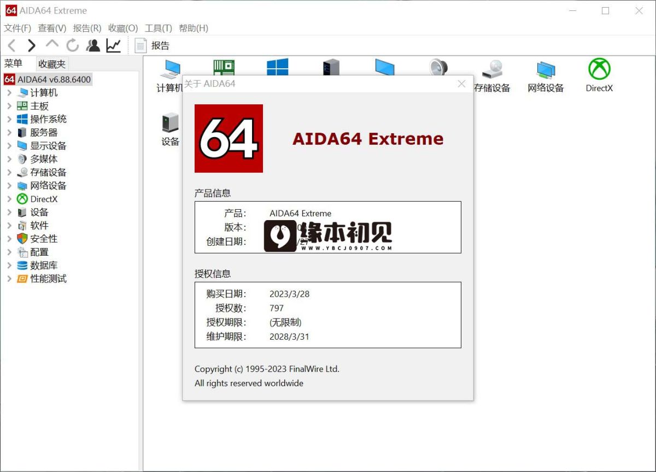Image resolution: width=656 pixels, height=472 pixels.
Task: Click the Refresh icon in toolbar
Action: [73, 45]
